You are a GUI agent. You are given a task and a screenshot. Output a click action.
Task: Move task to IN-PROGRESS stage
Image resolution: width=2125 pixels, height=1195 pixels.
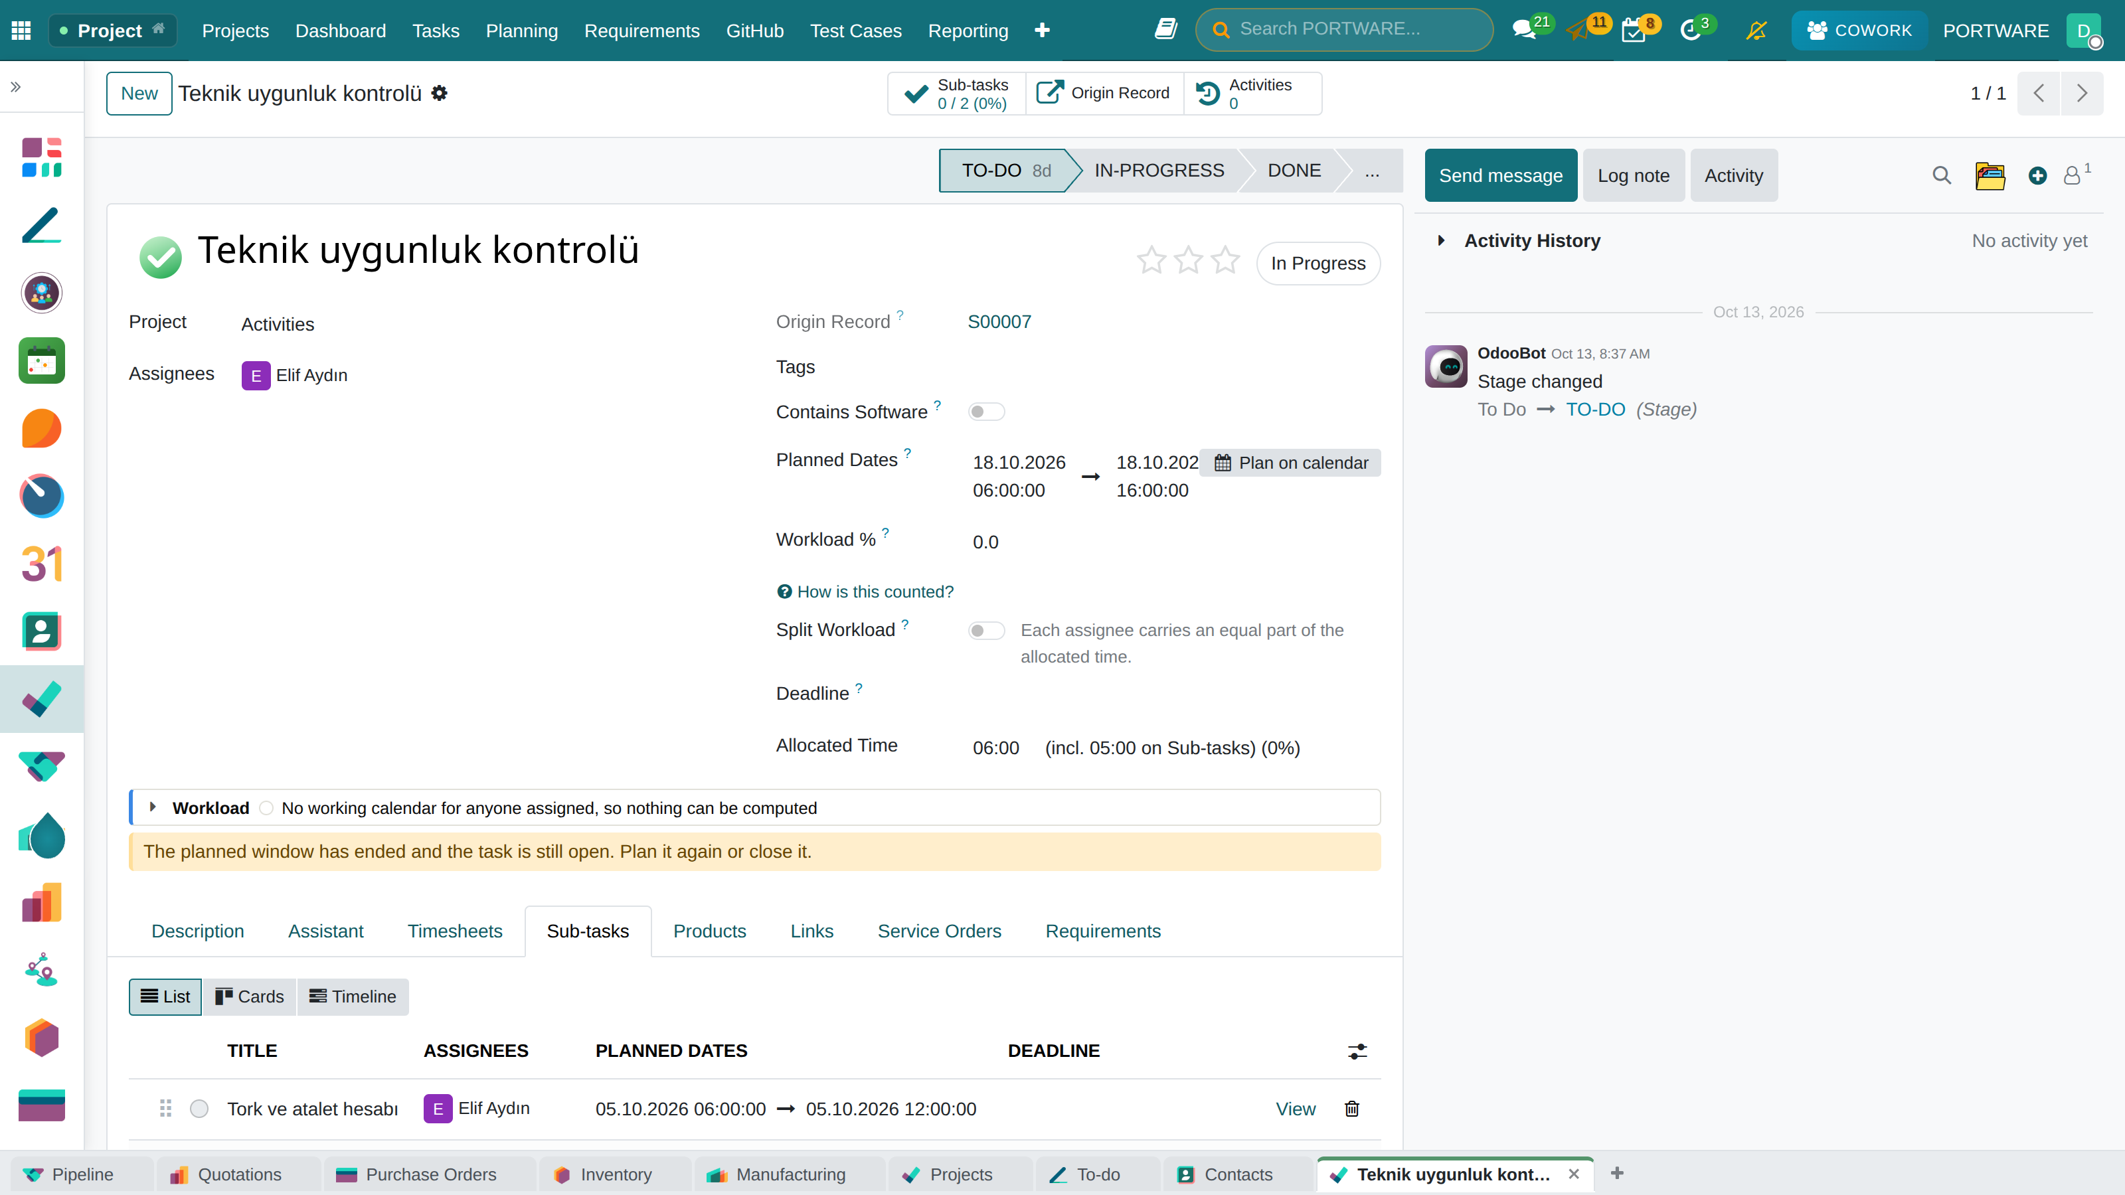tap(1159, 171)
